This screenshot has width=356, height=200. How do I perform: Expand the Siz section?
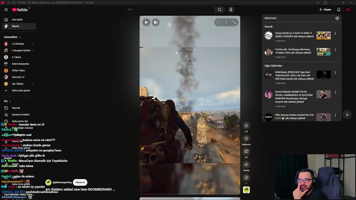8,101
